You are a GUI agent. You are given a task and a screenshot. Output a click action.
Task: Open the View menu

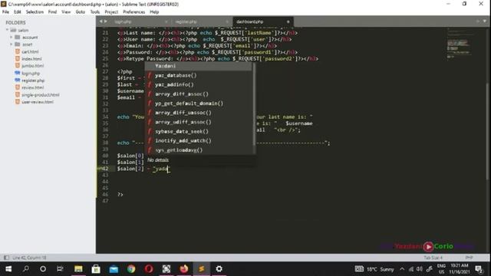tap(66, 12)
